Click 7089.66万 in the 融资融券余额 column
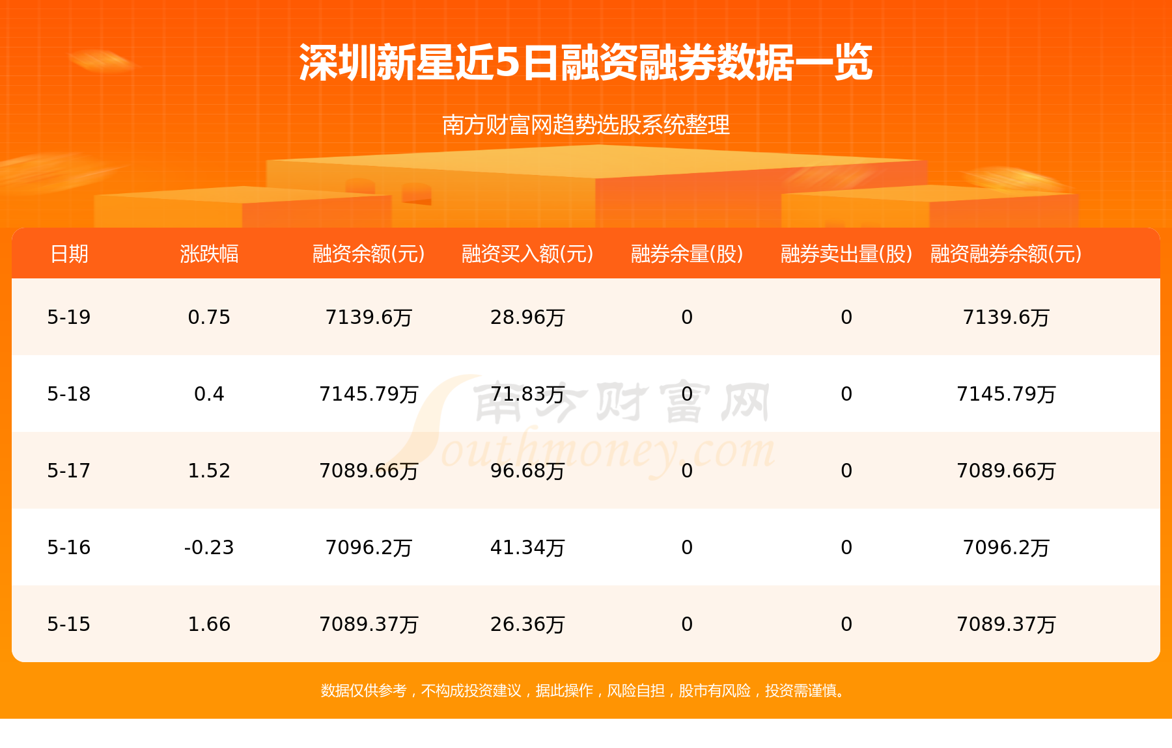The image size is (1172, 748). (1006, 471)
